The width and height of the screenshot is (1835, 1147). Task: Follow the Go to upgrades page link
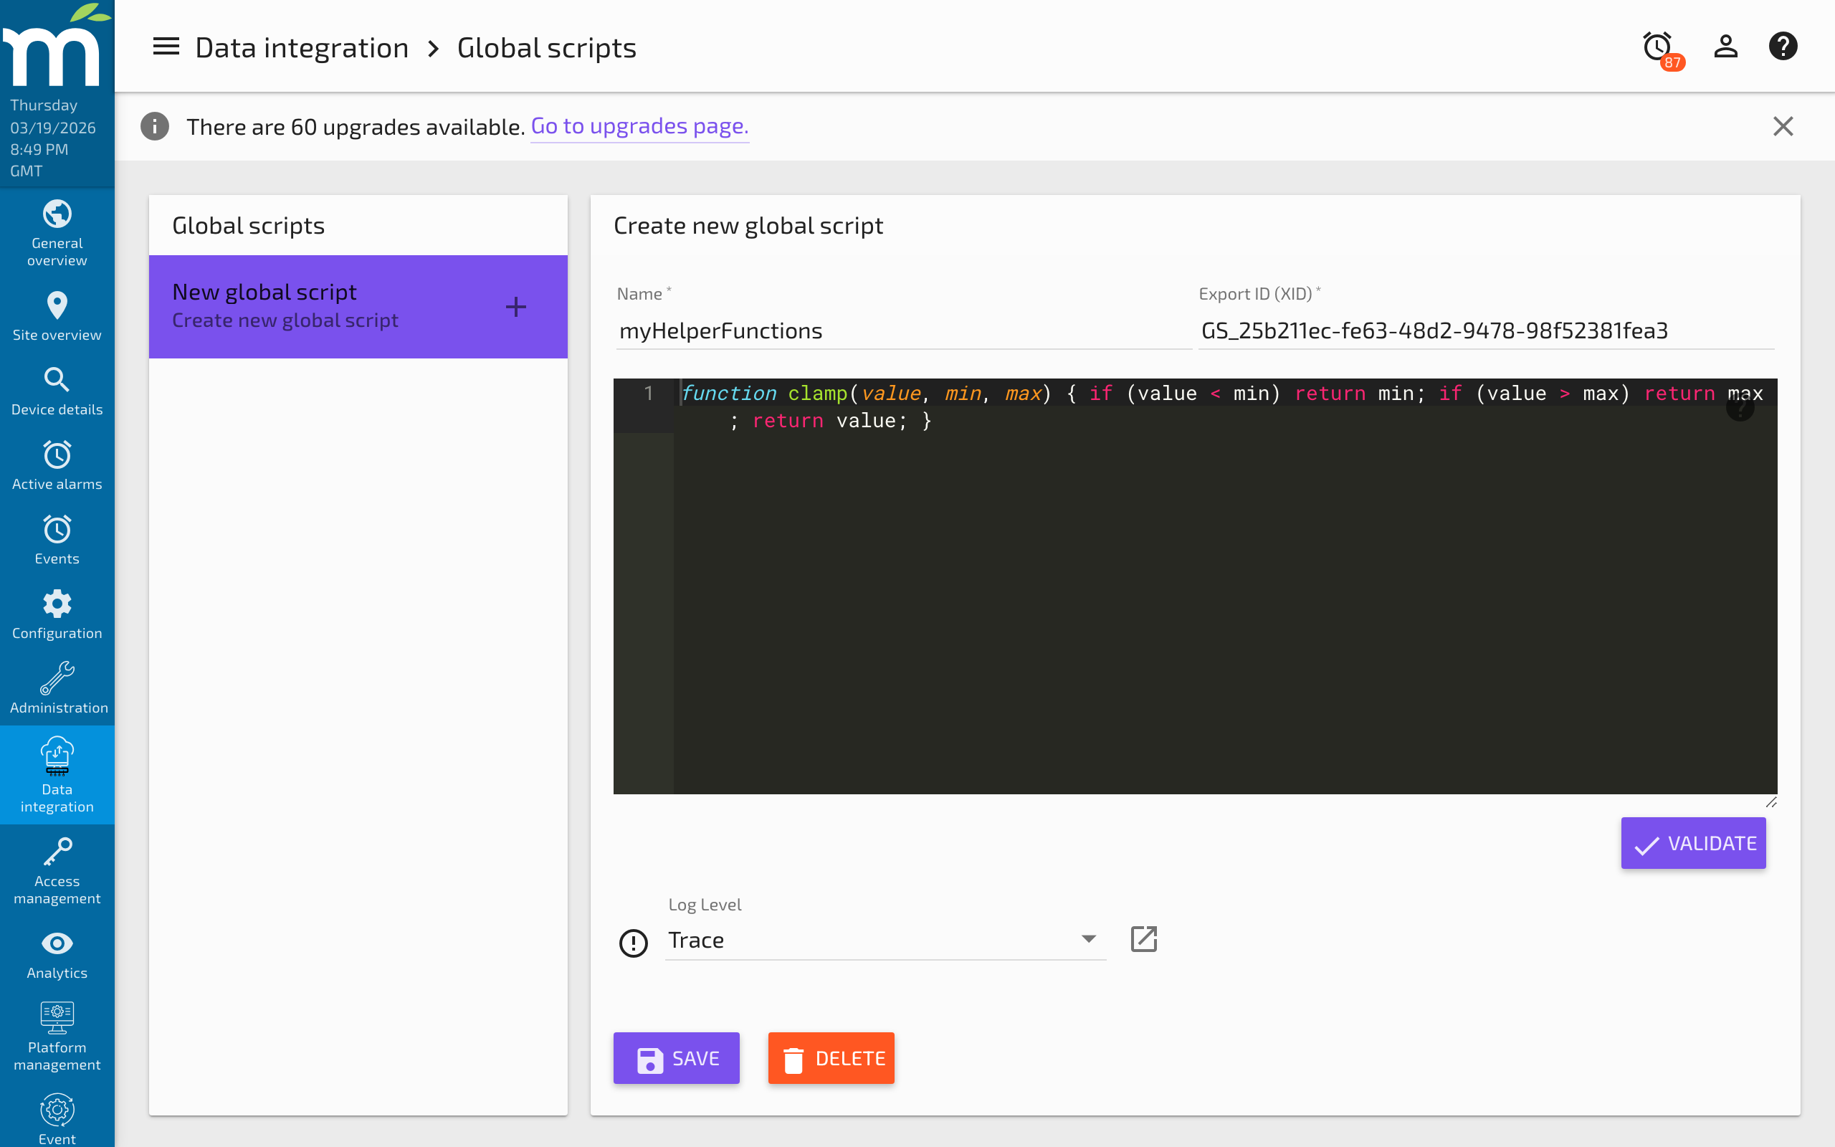(639, 126)
